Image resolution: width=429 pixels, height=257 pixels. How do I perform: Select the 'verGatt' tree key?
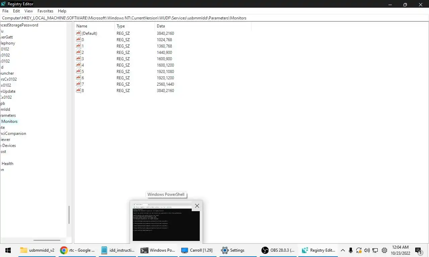point(6,37)
